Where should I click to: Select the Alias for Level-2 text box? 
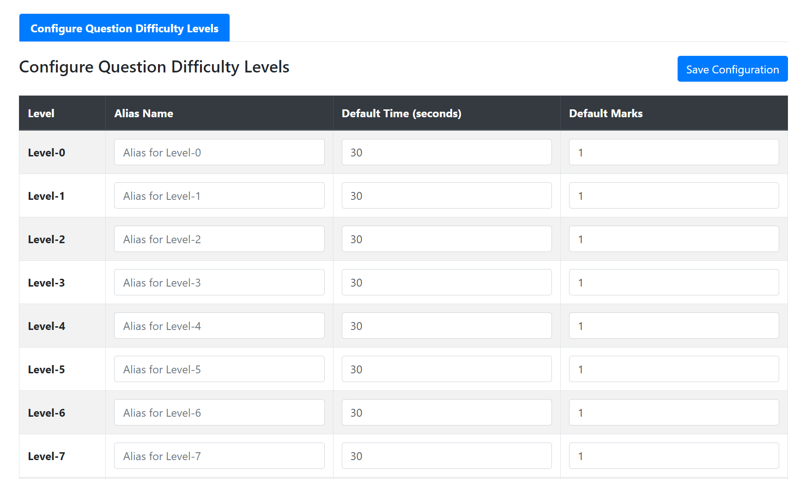point(219,239)
